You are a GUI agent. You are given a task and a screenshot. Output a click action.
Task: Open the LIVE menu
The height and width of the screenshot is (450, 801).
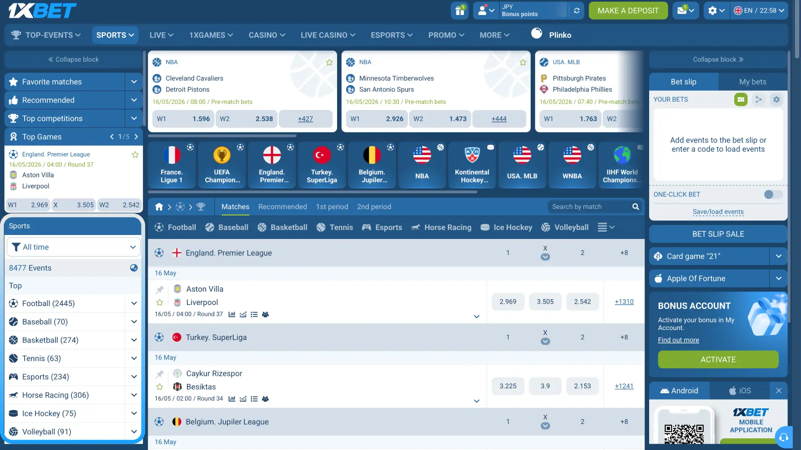[161, 35]
